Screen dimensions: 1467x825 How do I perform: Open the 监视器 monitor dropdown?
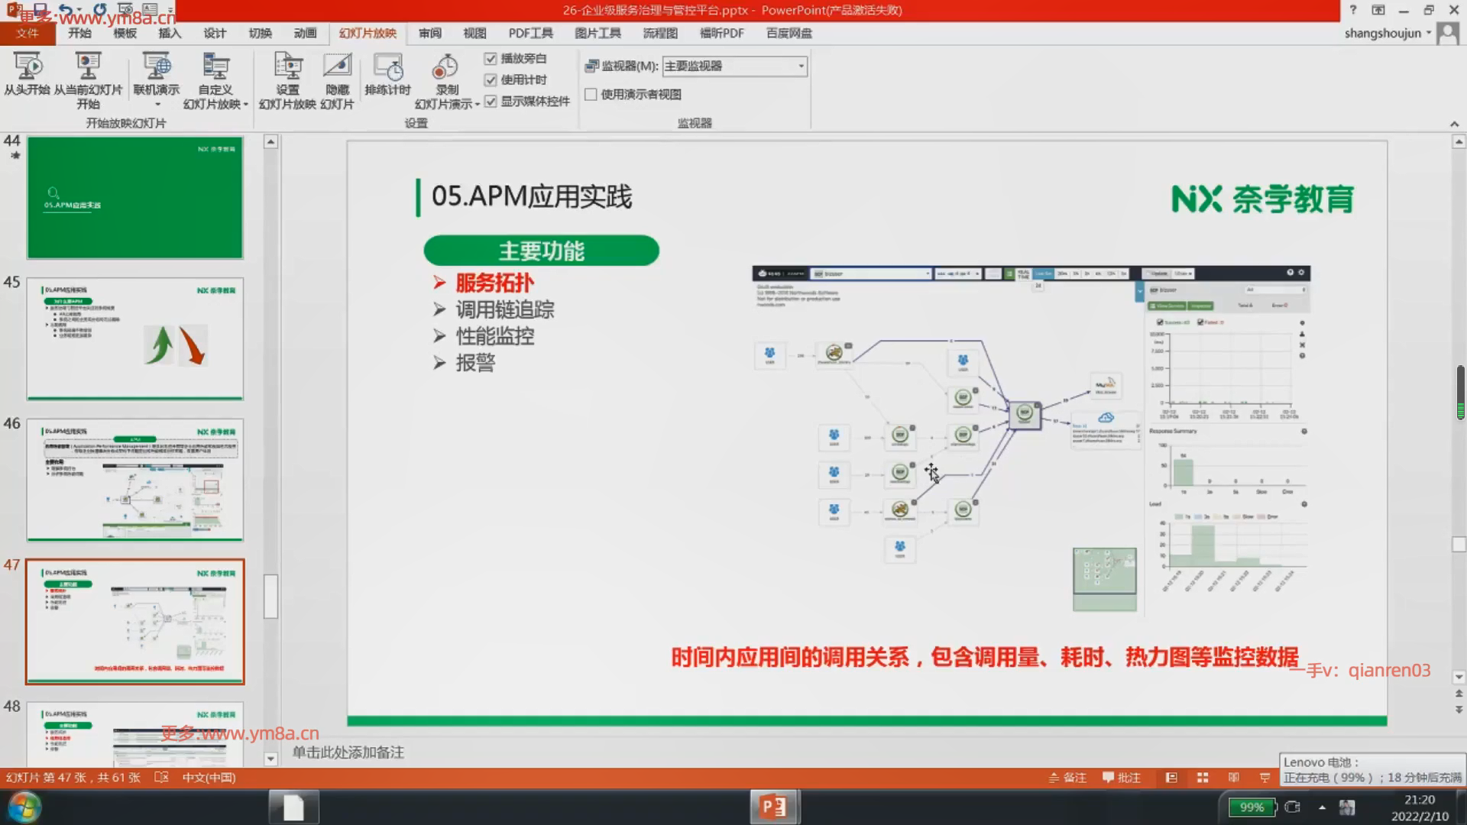coord(801,66)
